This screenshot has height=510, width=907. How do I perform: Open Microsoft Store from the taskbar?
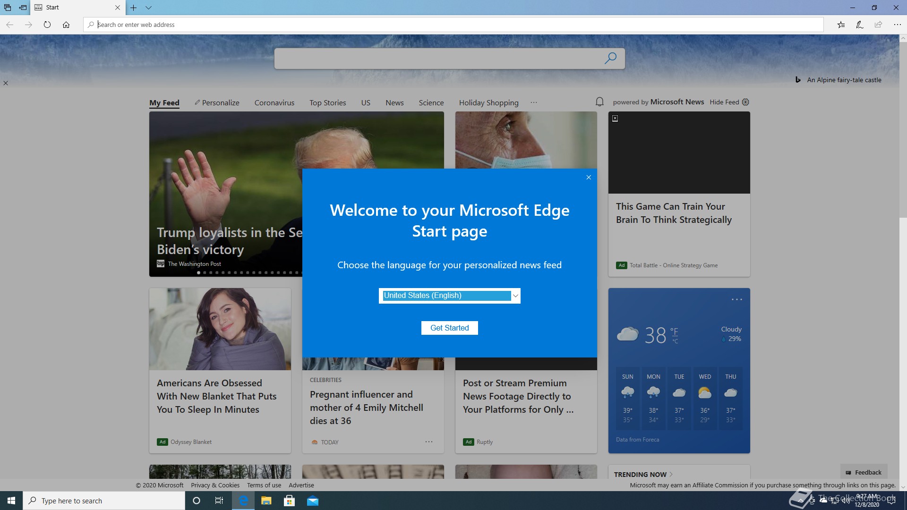tap(290, 501)
